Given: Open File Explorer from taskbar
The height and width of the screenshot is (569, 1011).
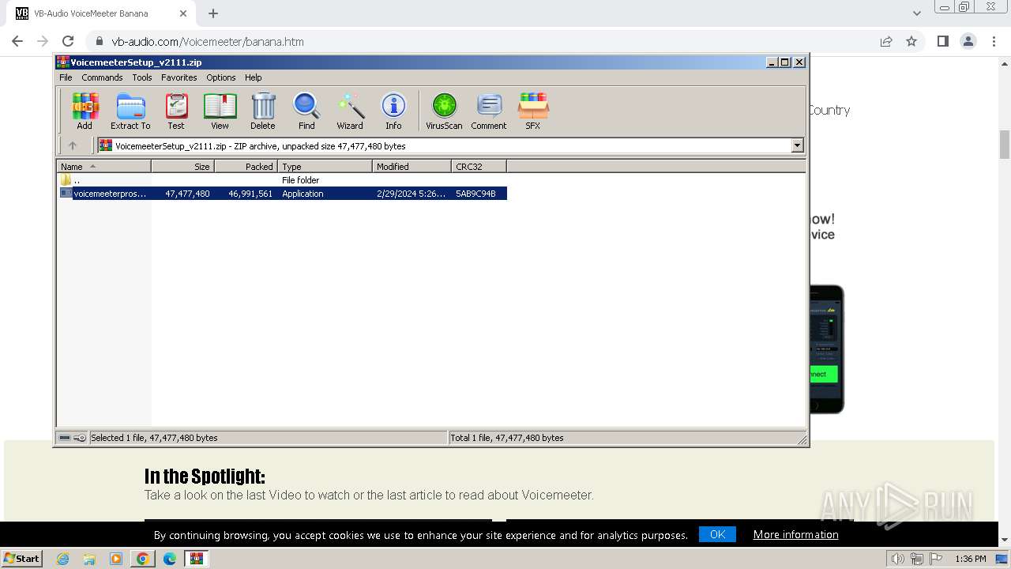Looking at the screenshot, I should (x=89, y=559).
